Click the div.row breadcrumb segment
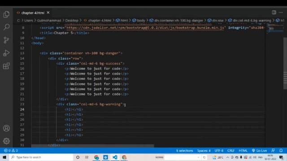The height and width of the screenshot is (161, 287). pos(218,21)
